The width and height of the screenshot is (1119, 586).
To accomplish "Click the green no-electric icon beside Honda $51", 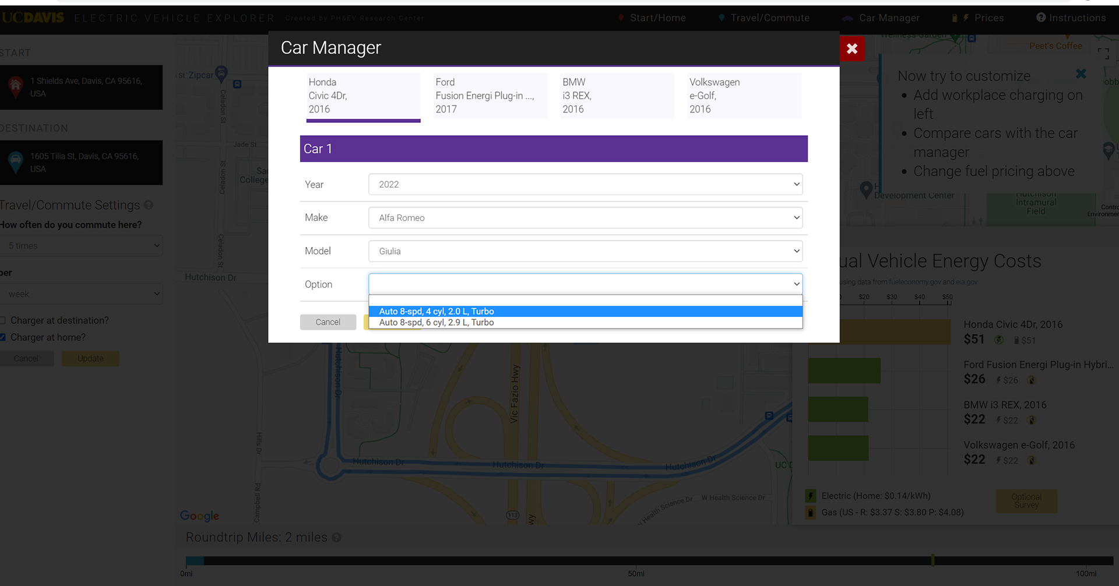I will (999, 340).
